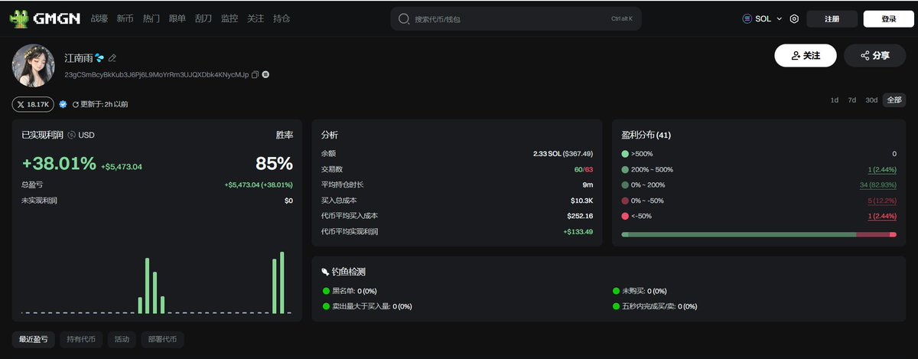
Task: Focus the token/wallet search field
Action: tap(516, 18)
